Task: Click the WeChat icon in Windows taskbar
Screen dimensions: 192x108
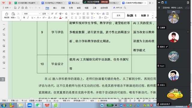Action: click(38, 105)
